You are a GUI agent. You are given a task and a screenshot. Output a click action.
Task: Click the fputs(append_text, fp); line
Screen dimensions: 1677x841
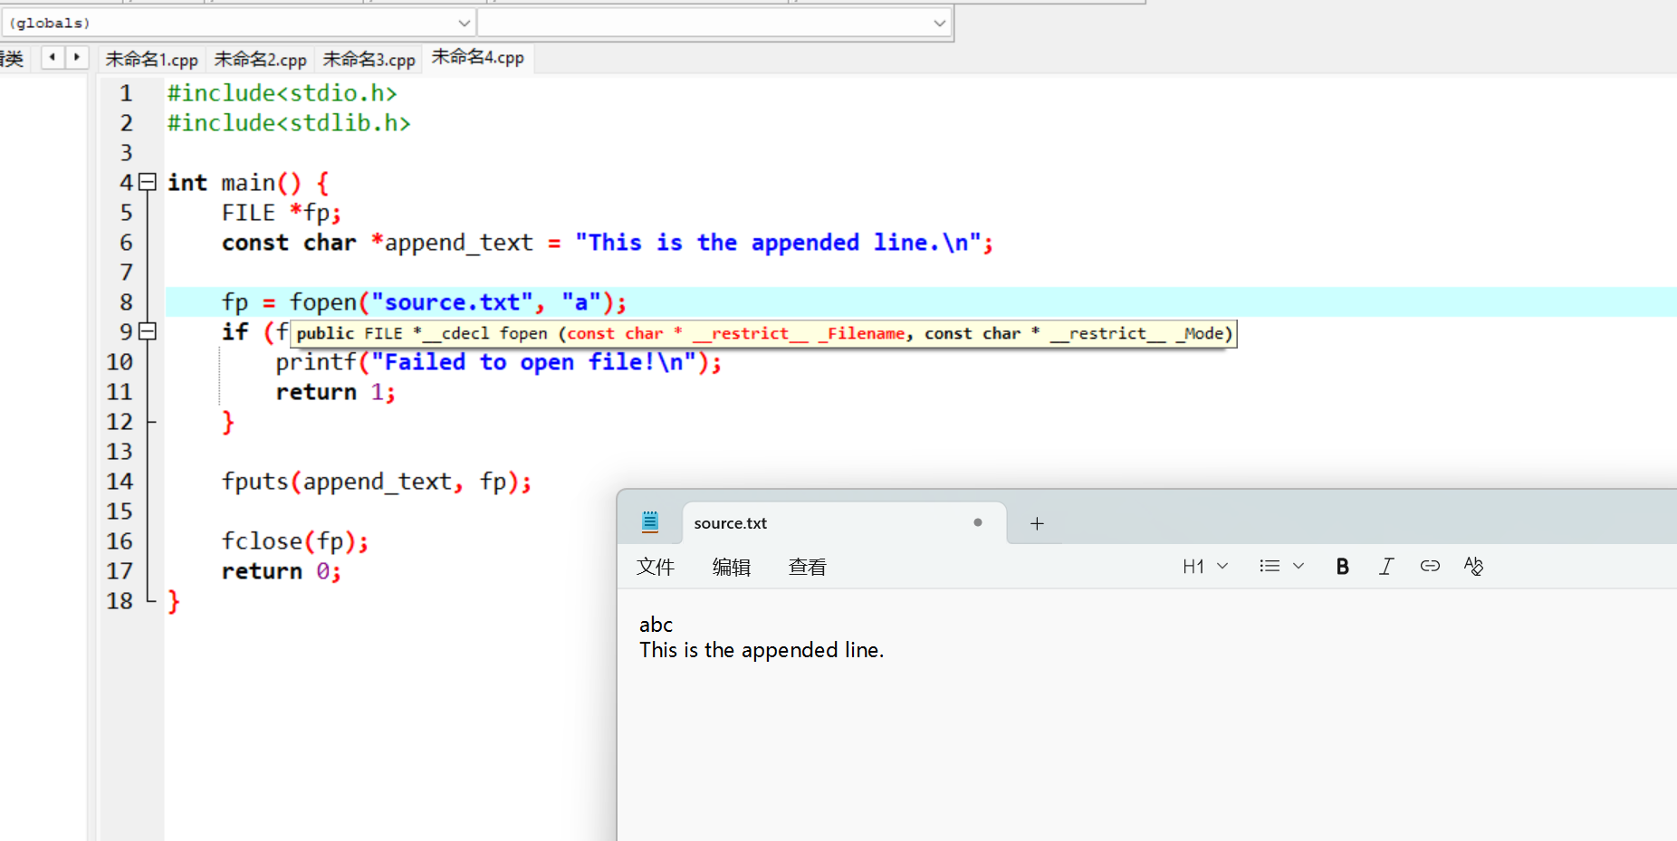point(377,482)
